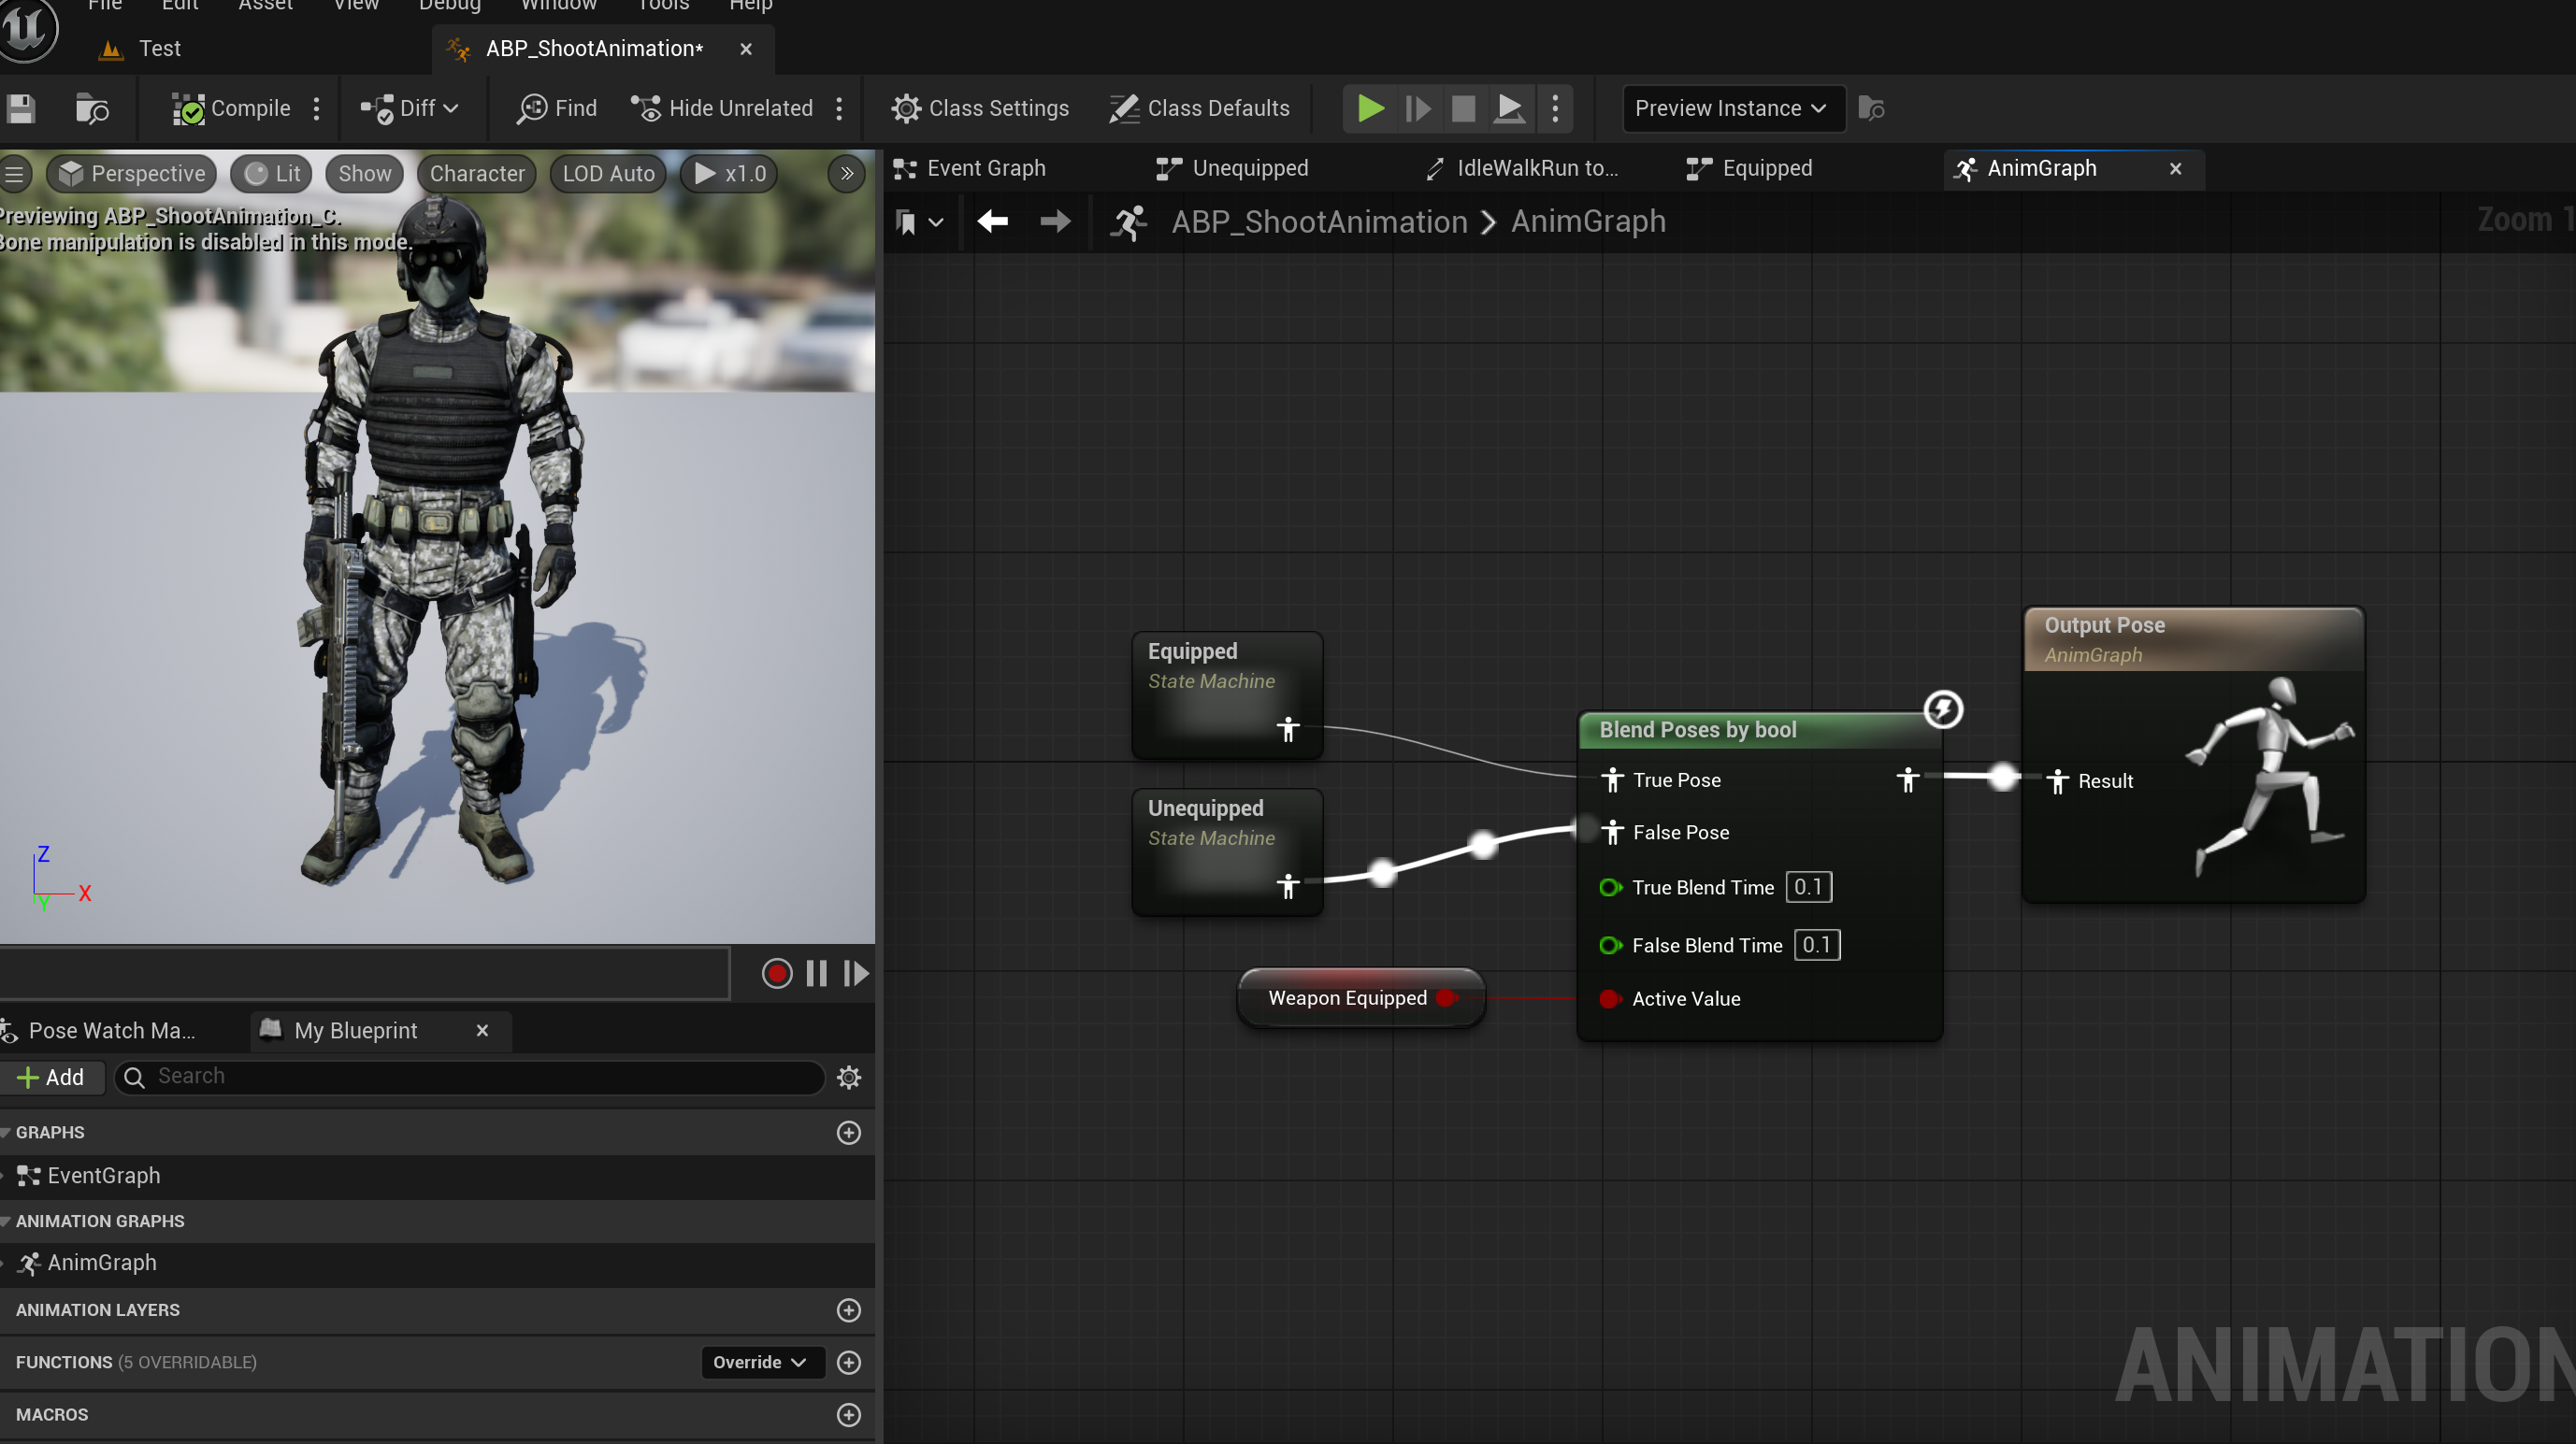Viewport: 2576px width, 1444px height.
Task: Open the Window menu
Action: coord(558,6)
